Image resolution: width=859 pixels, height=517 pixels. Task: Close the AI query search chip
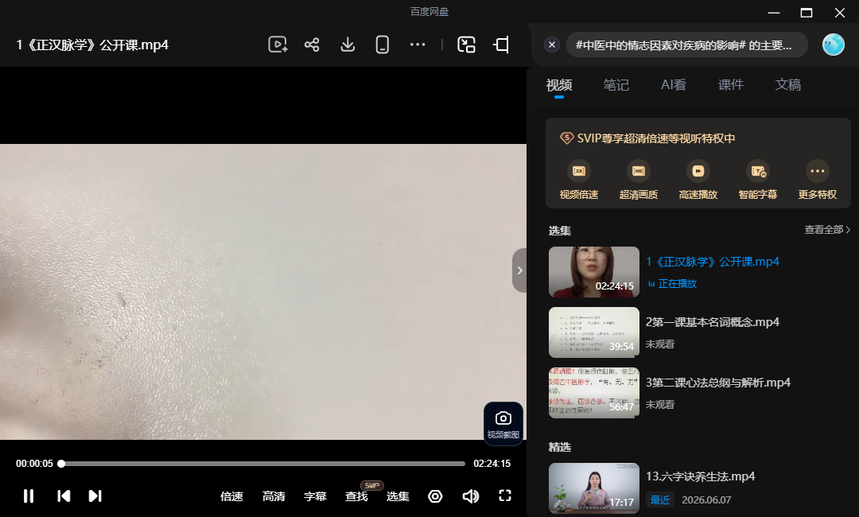552,45
